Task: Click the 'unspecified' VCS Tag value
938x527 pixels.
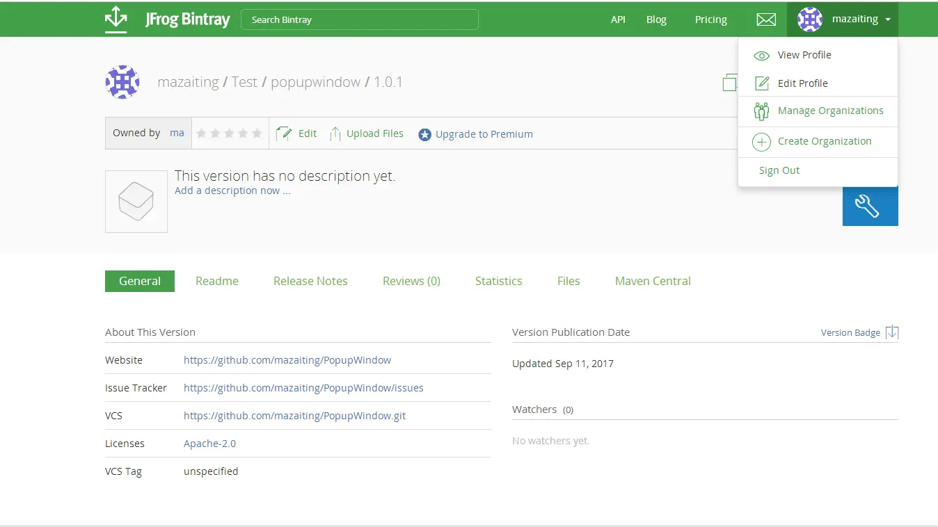Action: (x=211, y=471)
